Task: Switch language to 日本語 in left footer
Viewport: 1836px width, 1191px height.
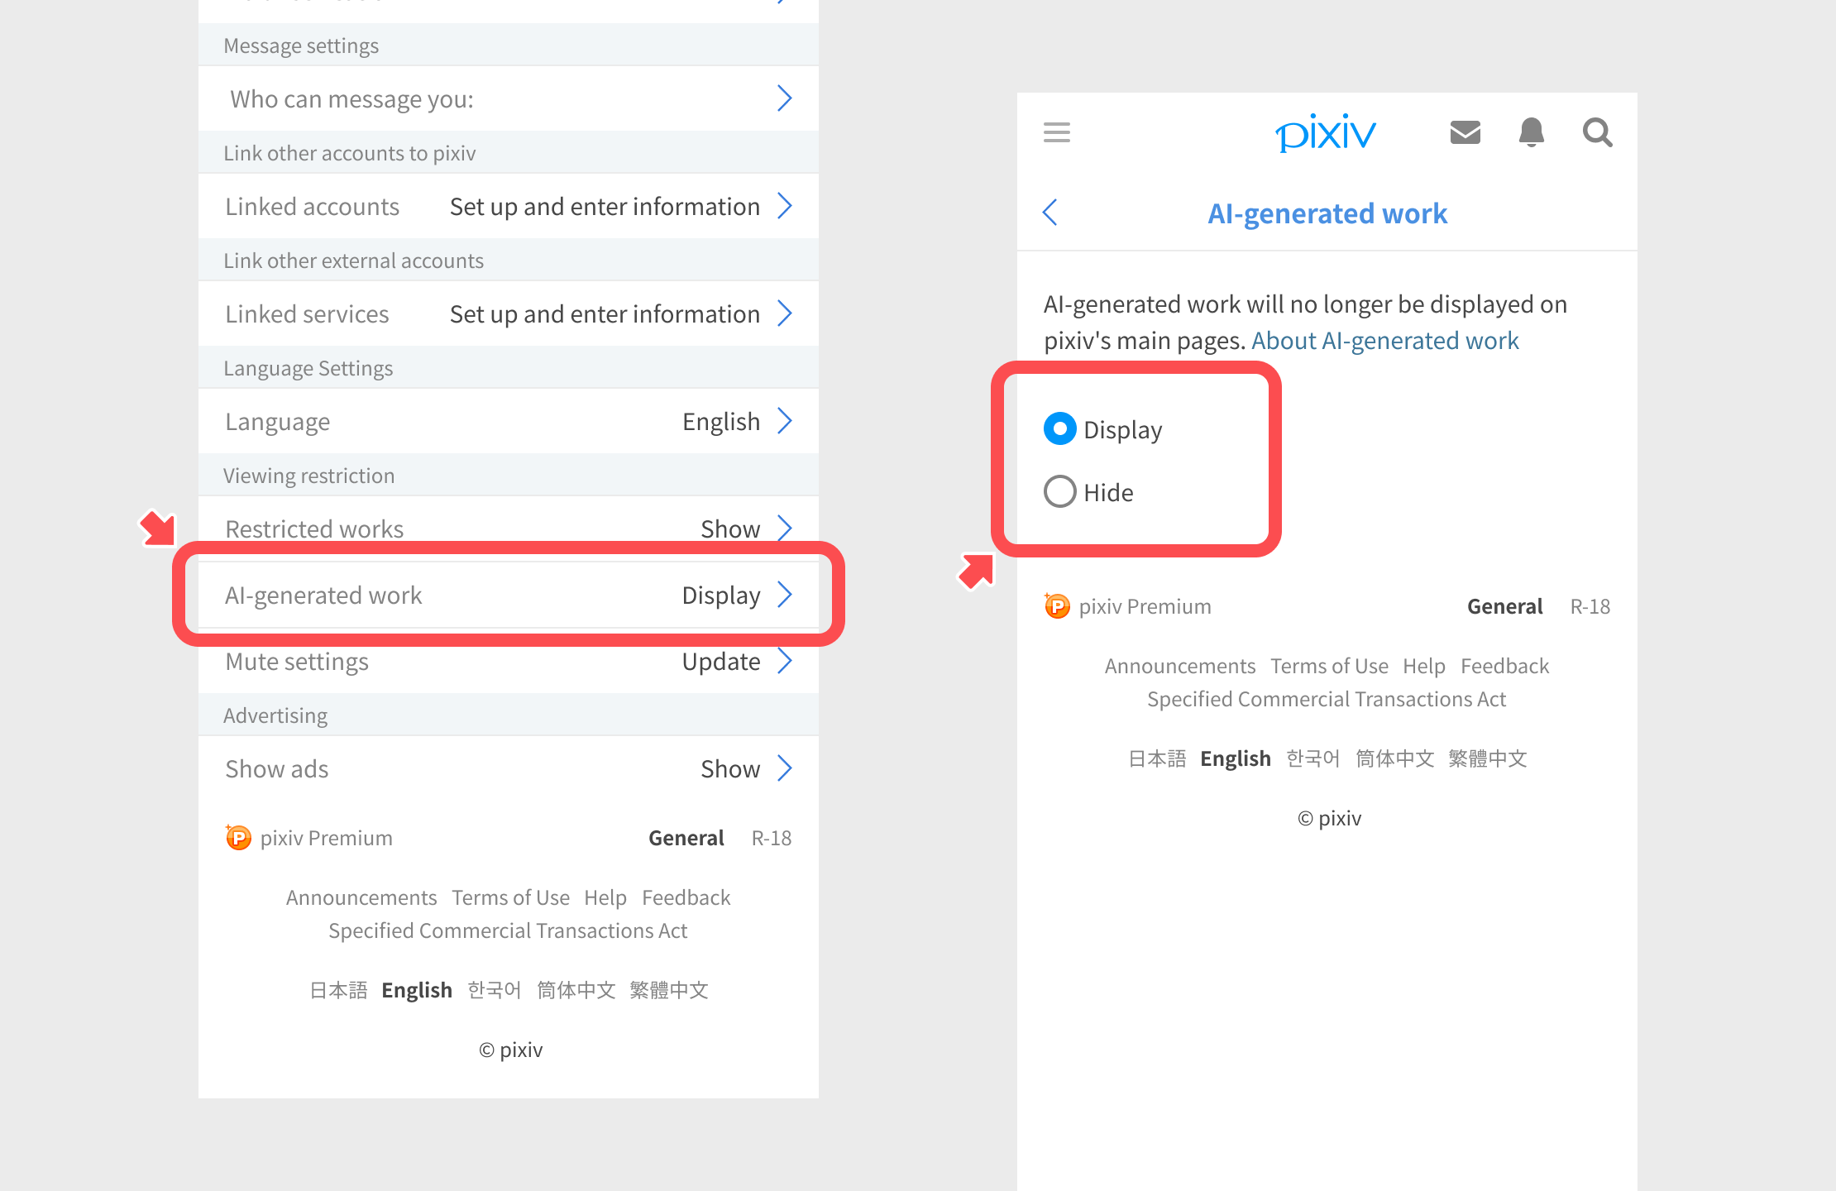Action: [x=338, y=990]
